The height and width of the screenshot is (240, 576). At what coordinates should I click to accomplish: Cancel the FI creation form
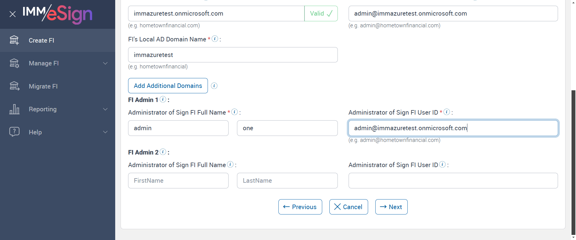pyautogui.click(x=348, y=207)
